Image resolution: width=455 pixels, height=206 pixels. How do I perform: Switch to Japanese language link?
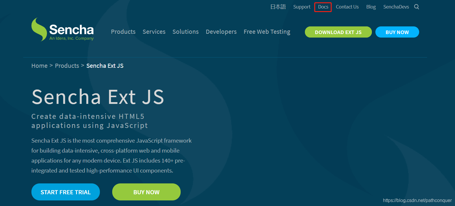click(278, 7)
